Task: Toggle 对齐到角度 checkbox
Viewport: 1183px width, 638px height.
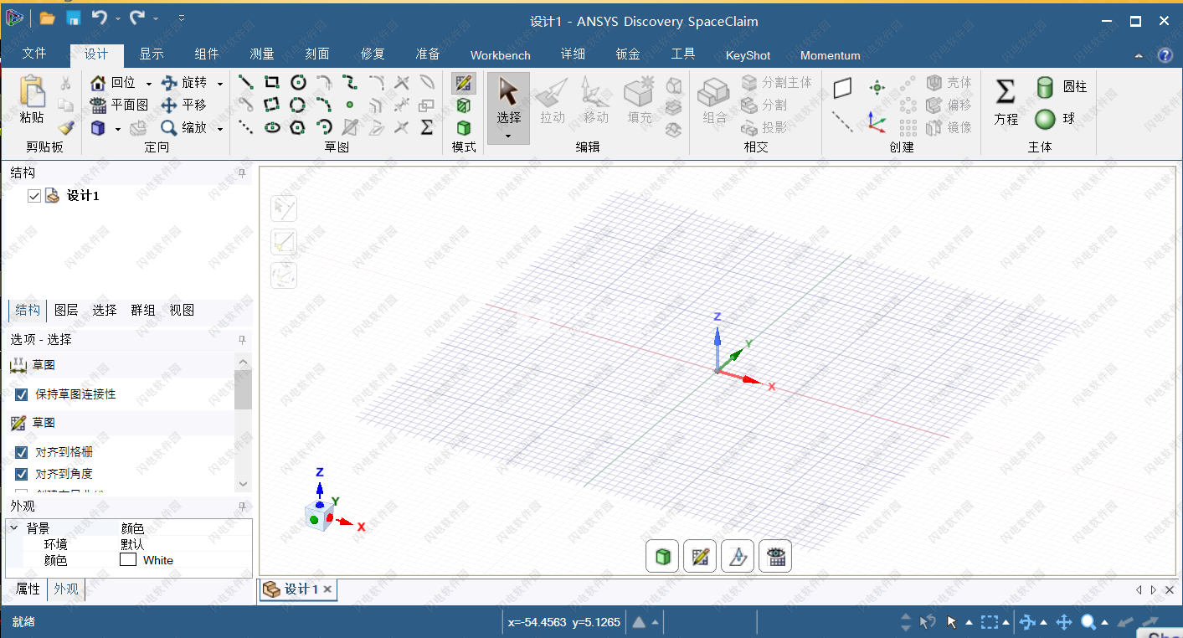Action: (22, 474)
